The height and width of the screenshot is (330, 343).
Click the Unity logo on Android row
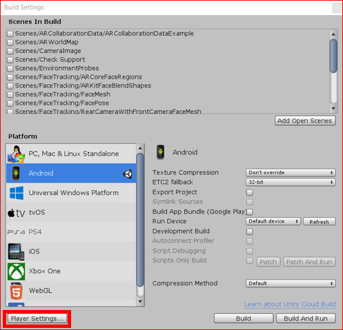128,174
